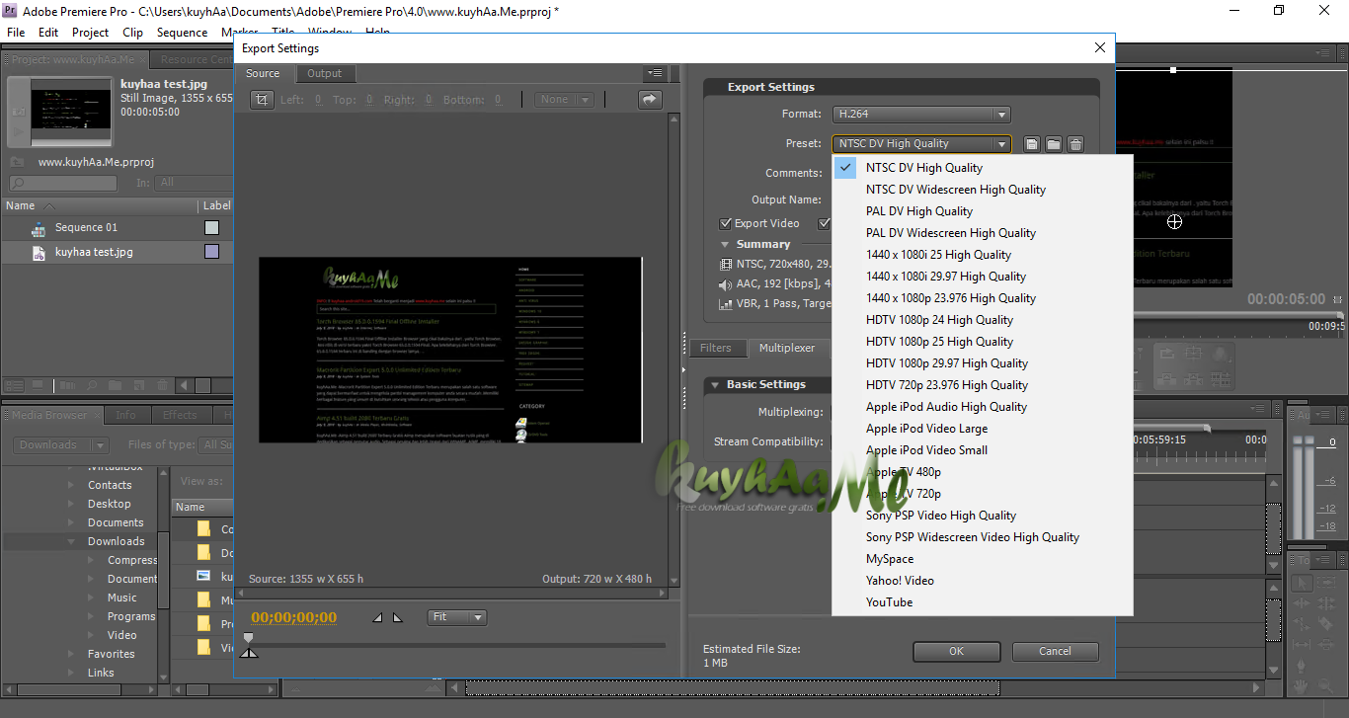
Task: Select the Crop tool in Export Settings
Action: [x=262, y=100]
